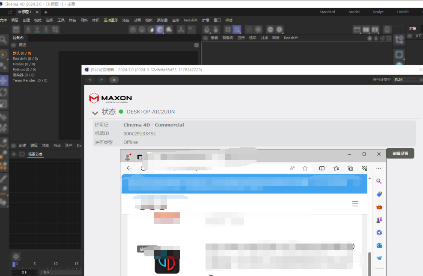Image resolution: width=423 pixels, height=276 pixels.
Task: Click the 编辑设置 button
Action: [x=400, y=153]
